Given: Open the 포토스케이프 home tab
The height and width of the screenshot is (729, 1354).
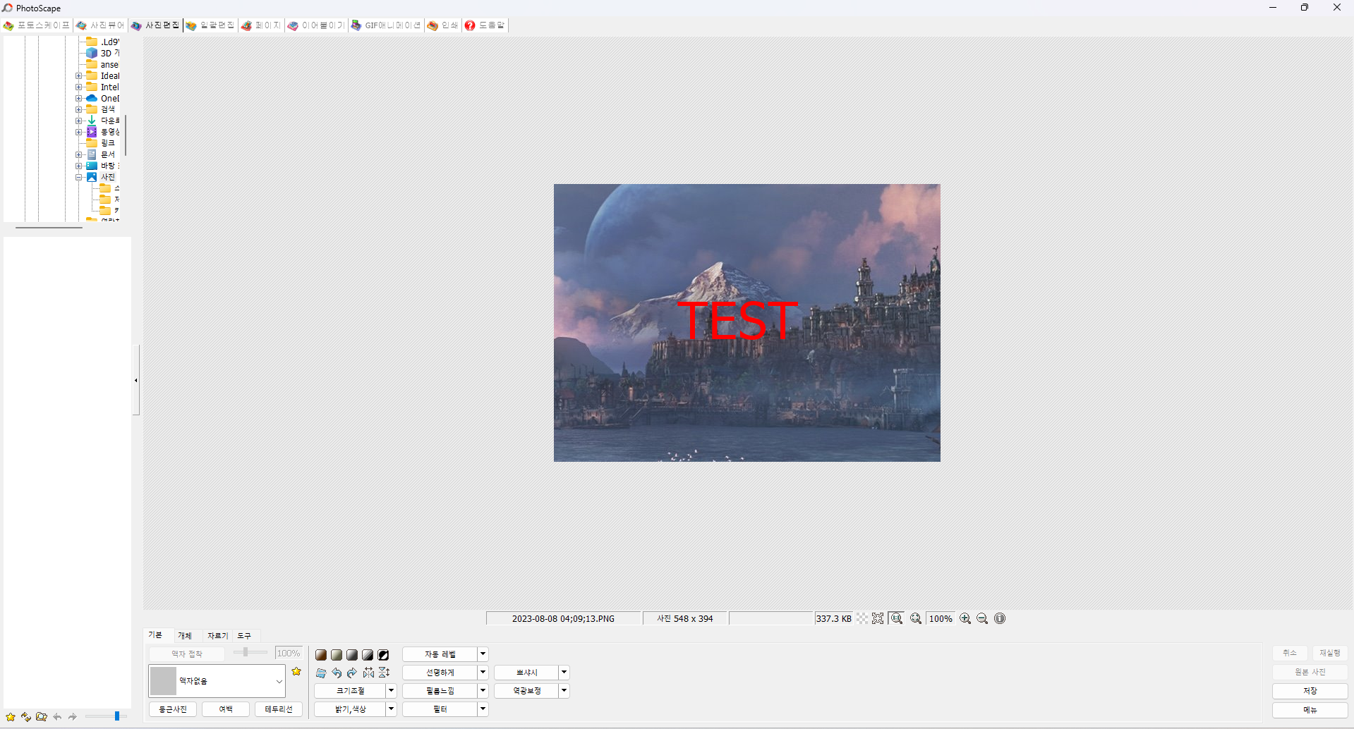Looking at the screenshot, I should pyautogui.click(x=37, y=25).
